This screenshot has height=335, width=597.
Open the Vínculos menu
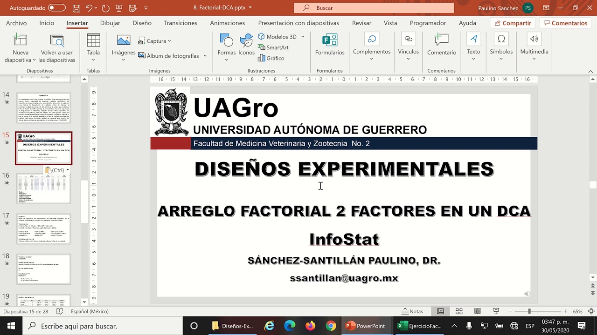tap(408, 47)
